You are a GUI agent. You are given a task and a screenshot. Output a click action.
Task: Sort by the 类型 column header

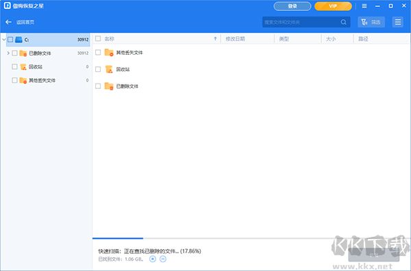point(284,39)
